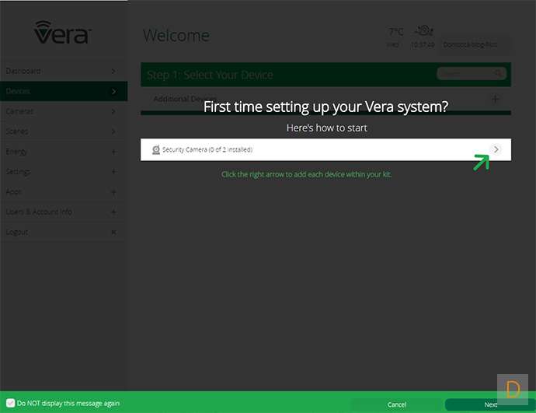Viewport: 536px width, 413px height.
Task: Open the Dashboard menu item
Action: point(62,71)
